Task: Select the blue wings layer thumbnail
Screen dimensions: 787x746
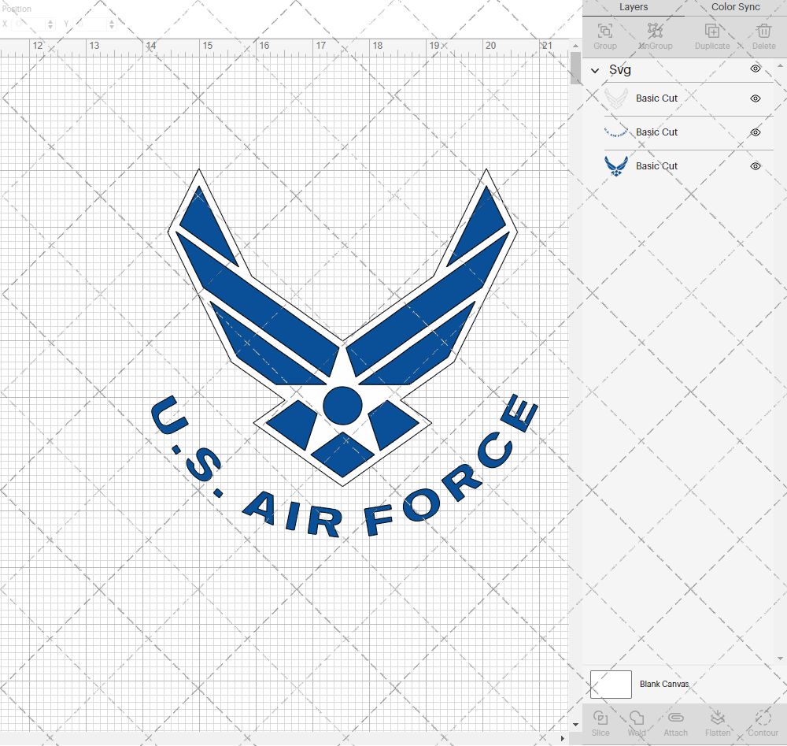Action: (x=616, y=166)
